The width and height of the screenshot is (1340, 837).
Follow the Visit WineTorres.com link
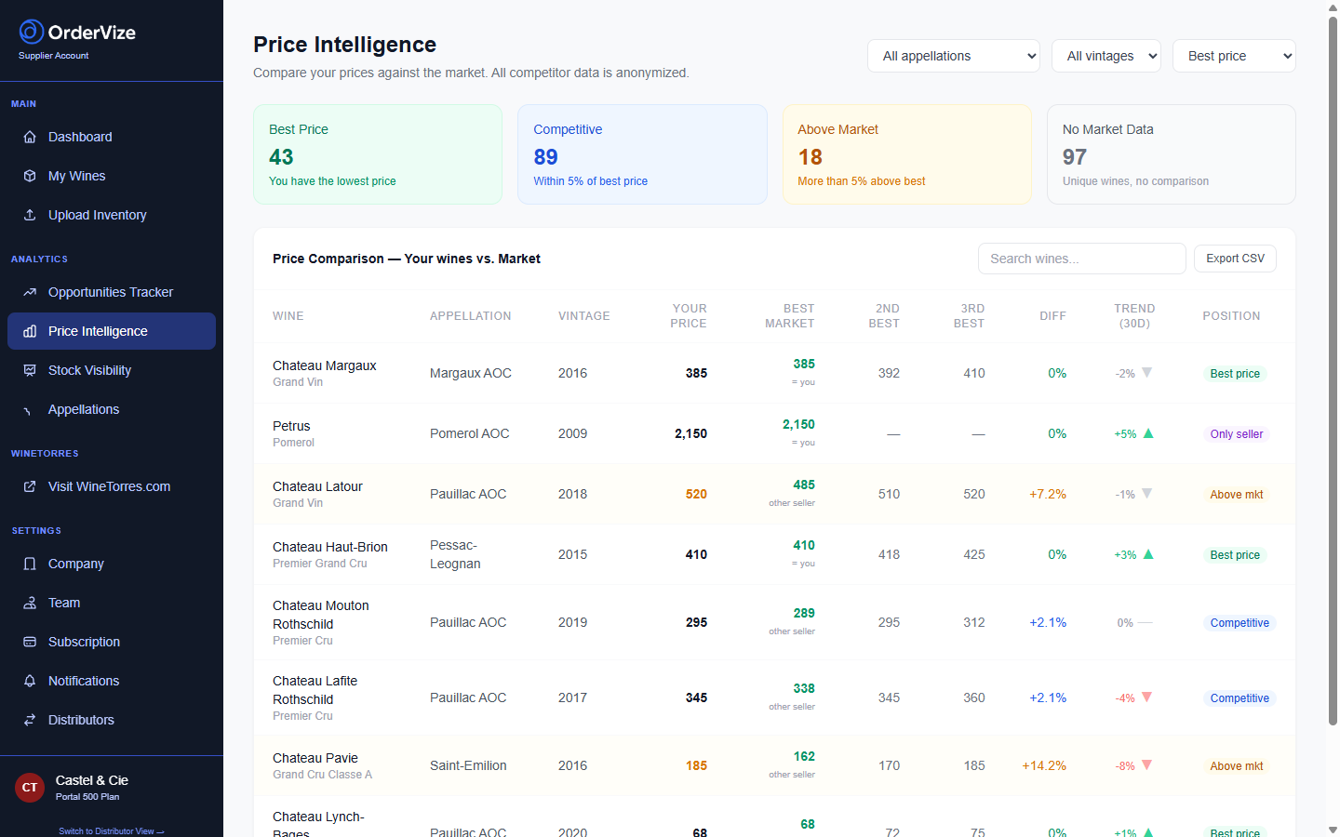coord(112,486)
